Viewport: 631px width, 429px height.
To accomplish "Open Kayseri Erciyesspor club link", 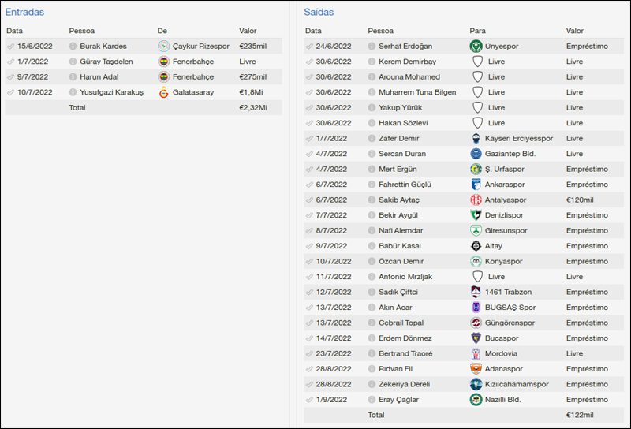I will pos(519,139).
